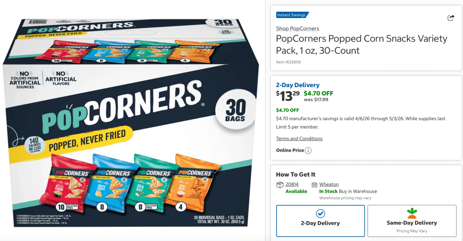Change the delivery ZIP code 20814
This screenshot has width=463, height=241.
pyautogui.click(x=292, y=185)
